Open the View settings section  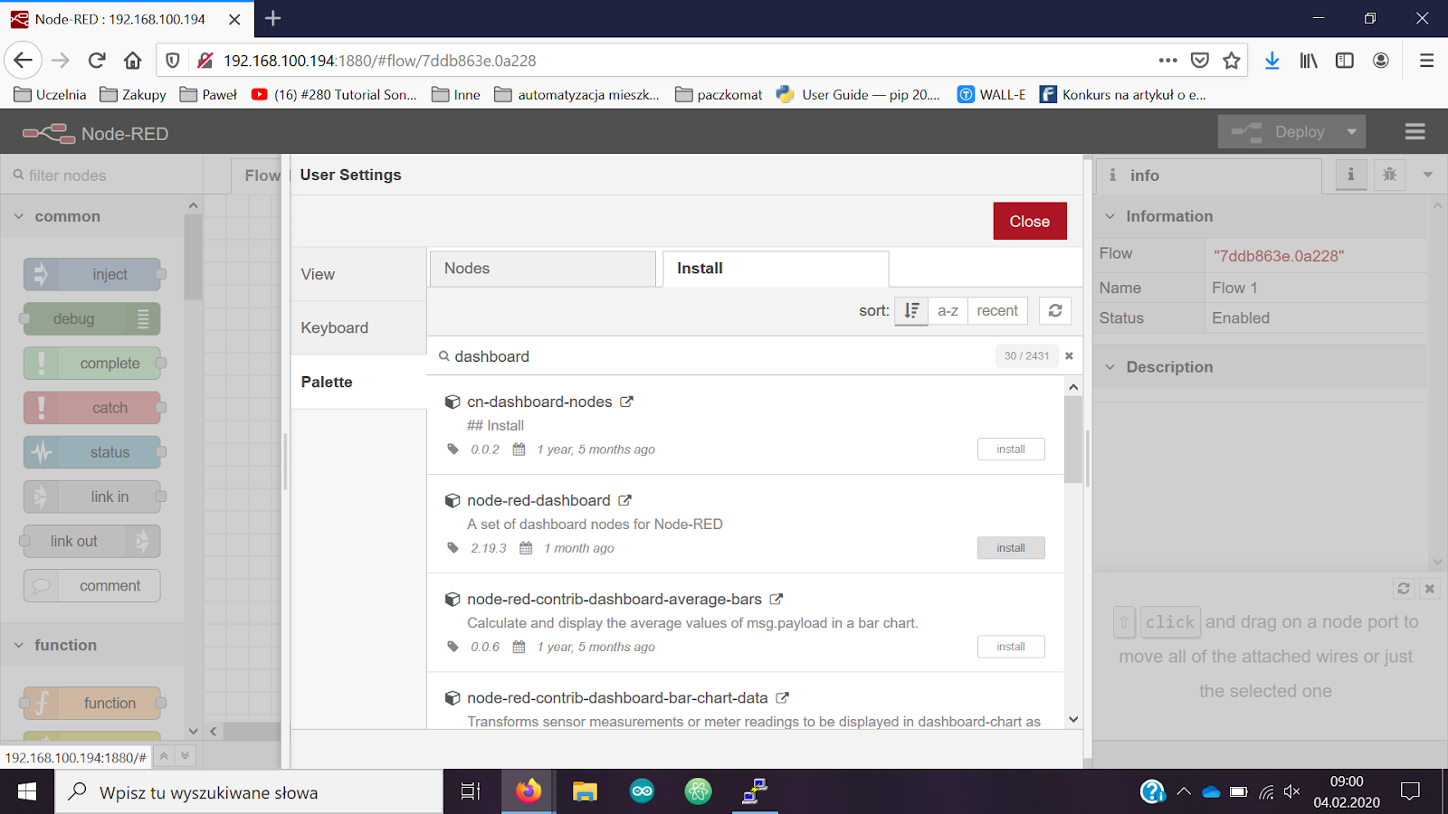tap(358, 274)
